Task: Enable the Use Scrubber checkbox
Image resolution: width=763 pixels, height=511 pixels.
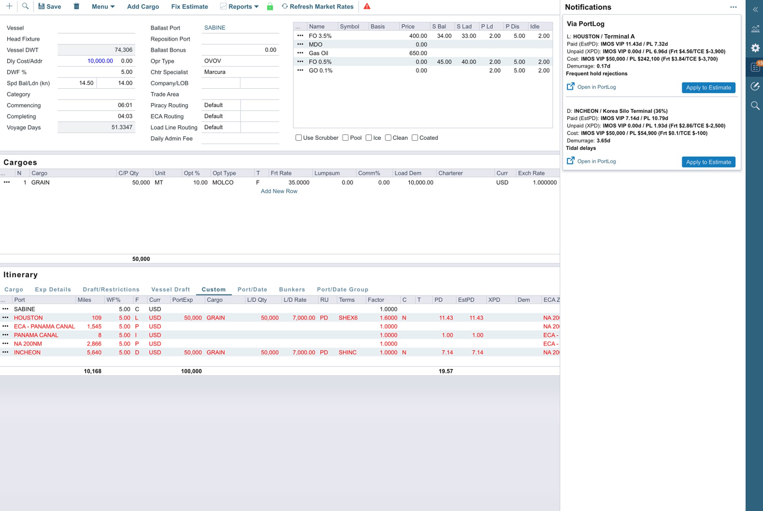Action: pyautogui.click(x=298, y=138)
